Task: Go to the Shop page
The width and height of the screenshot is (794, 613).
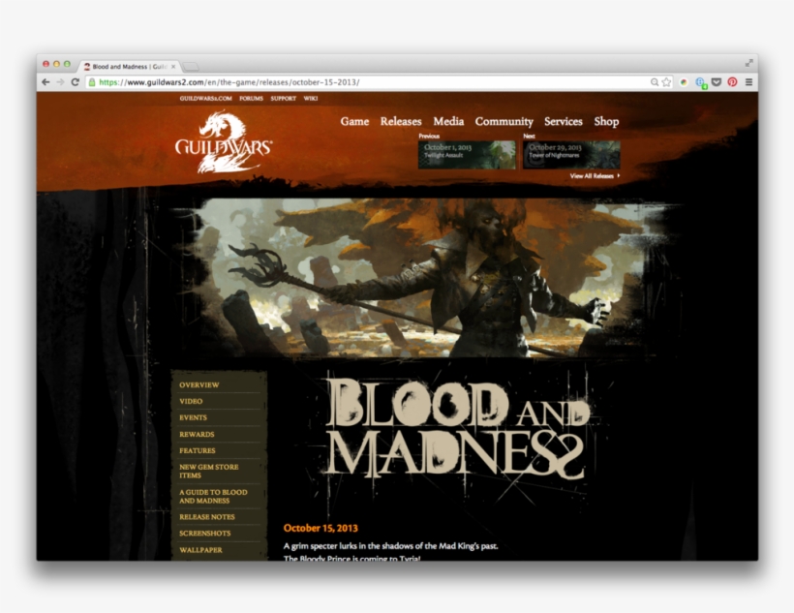Action: 606,121
